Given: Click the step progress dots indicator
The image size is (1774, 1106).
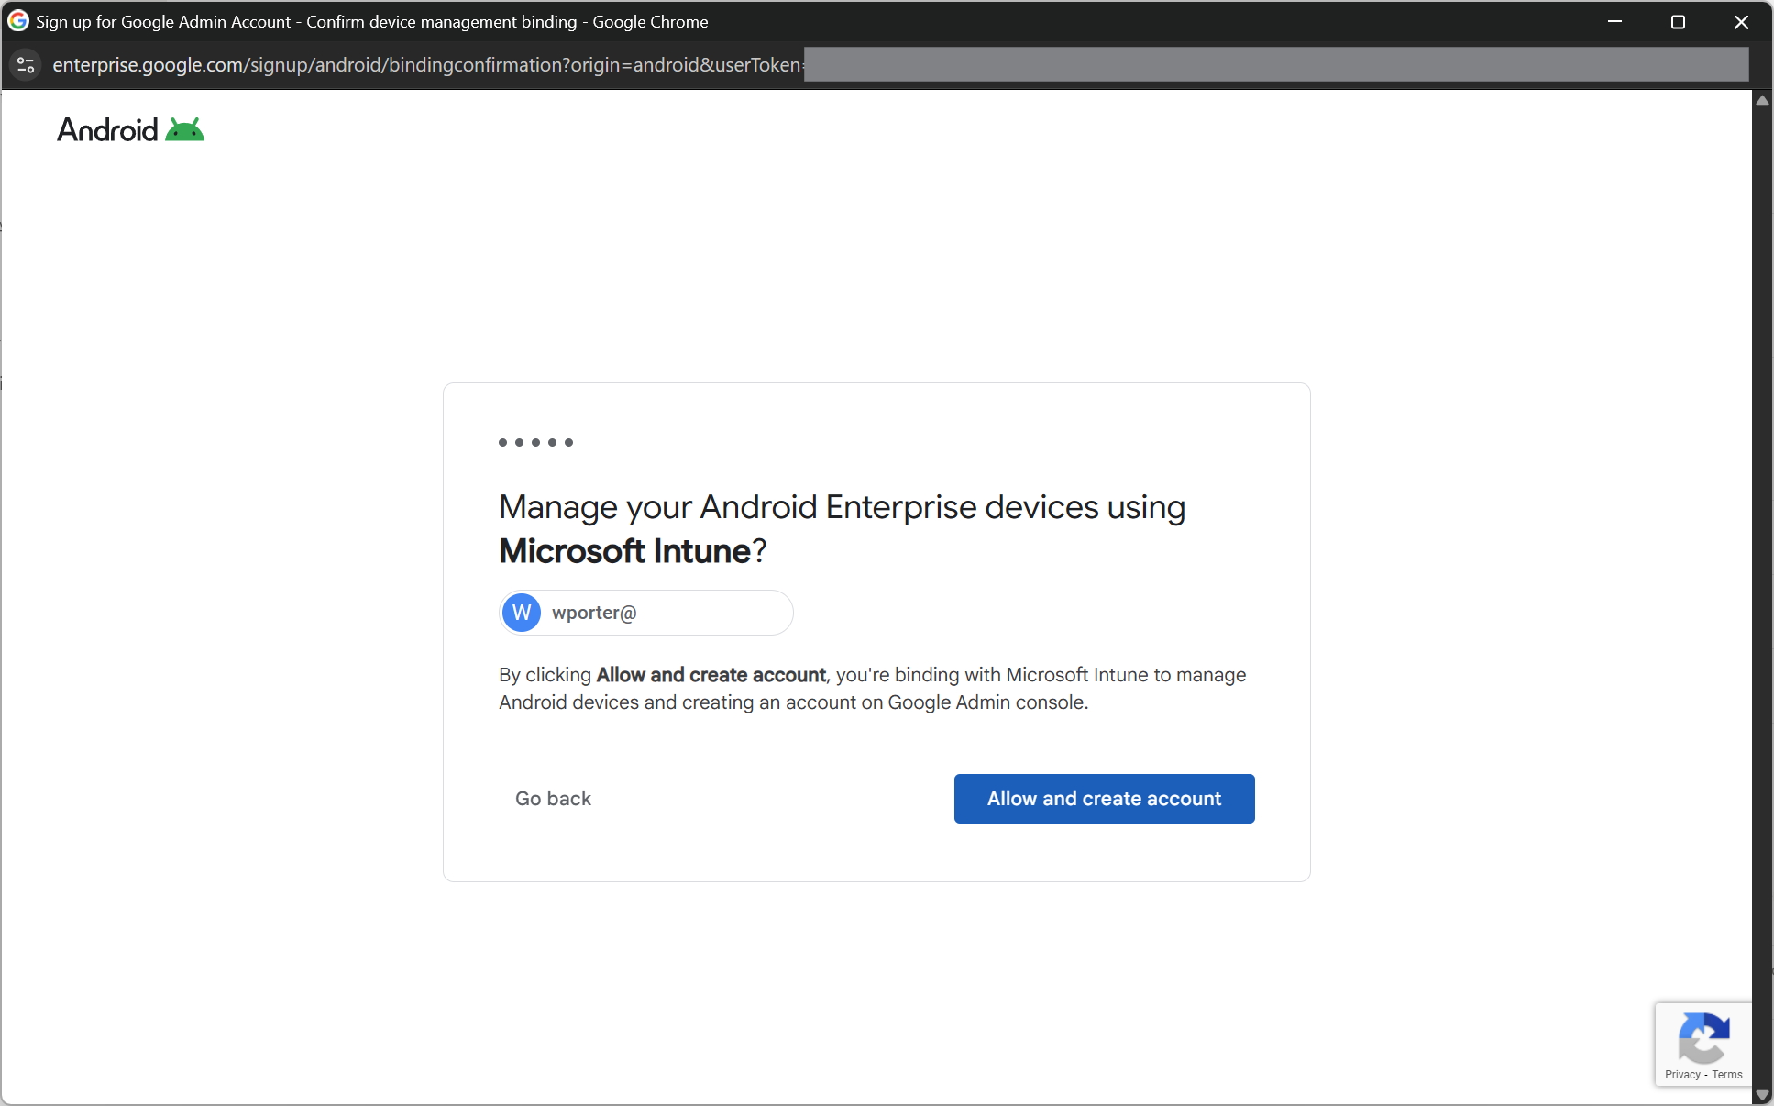Looking at the screenshot, I should point(536,443).
